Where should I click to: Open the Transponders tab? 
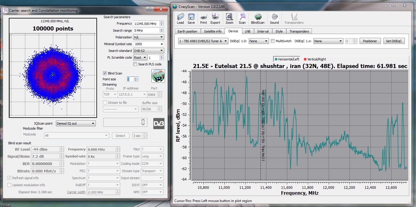[299, 31]
